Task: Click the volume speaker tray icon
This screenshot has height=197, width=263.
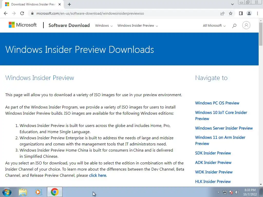Action: click(x=237, y=192)
